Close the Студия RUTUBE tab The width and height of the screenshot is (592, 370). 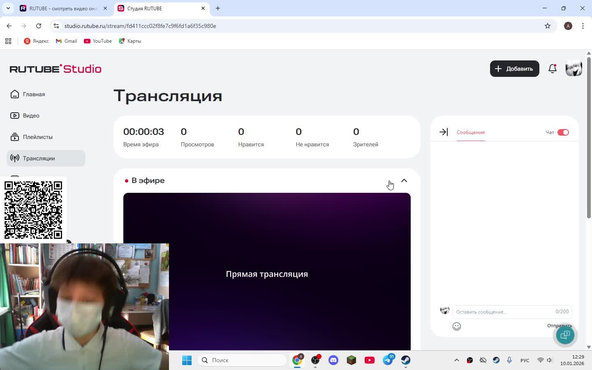[203, 8]
